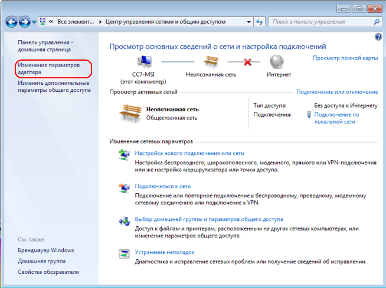Image resolution: width=386 pixels, height=288 pixels.
Task: Click Все элементы breadcrumb in address bar
Action: coord(74,21)
